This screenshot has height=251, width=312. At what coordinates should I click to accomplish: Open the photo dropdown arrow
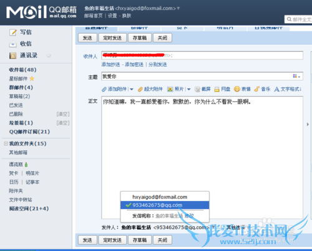point(188,89)
